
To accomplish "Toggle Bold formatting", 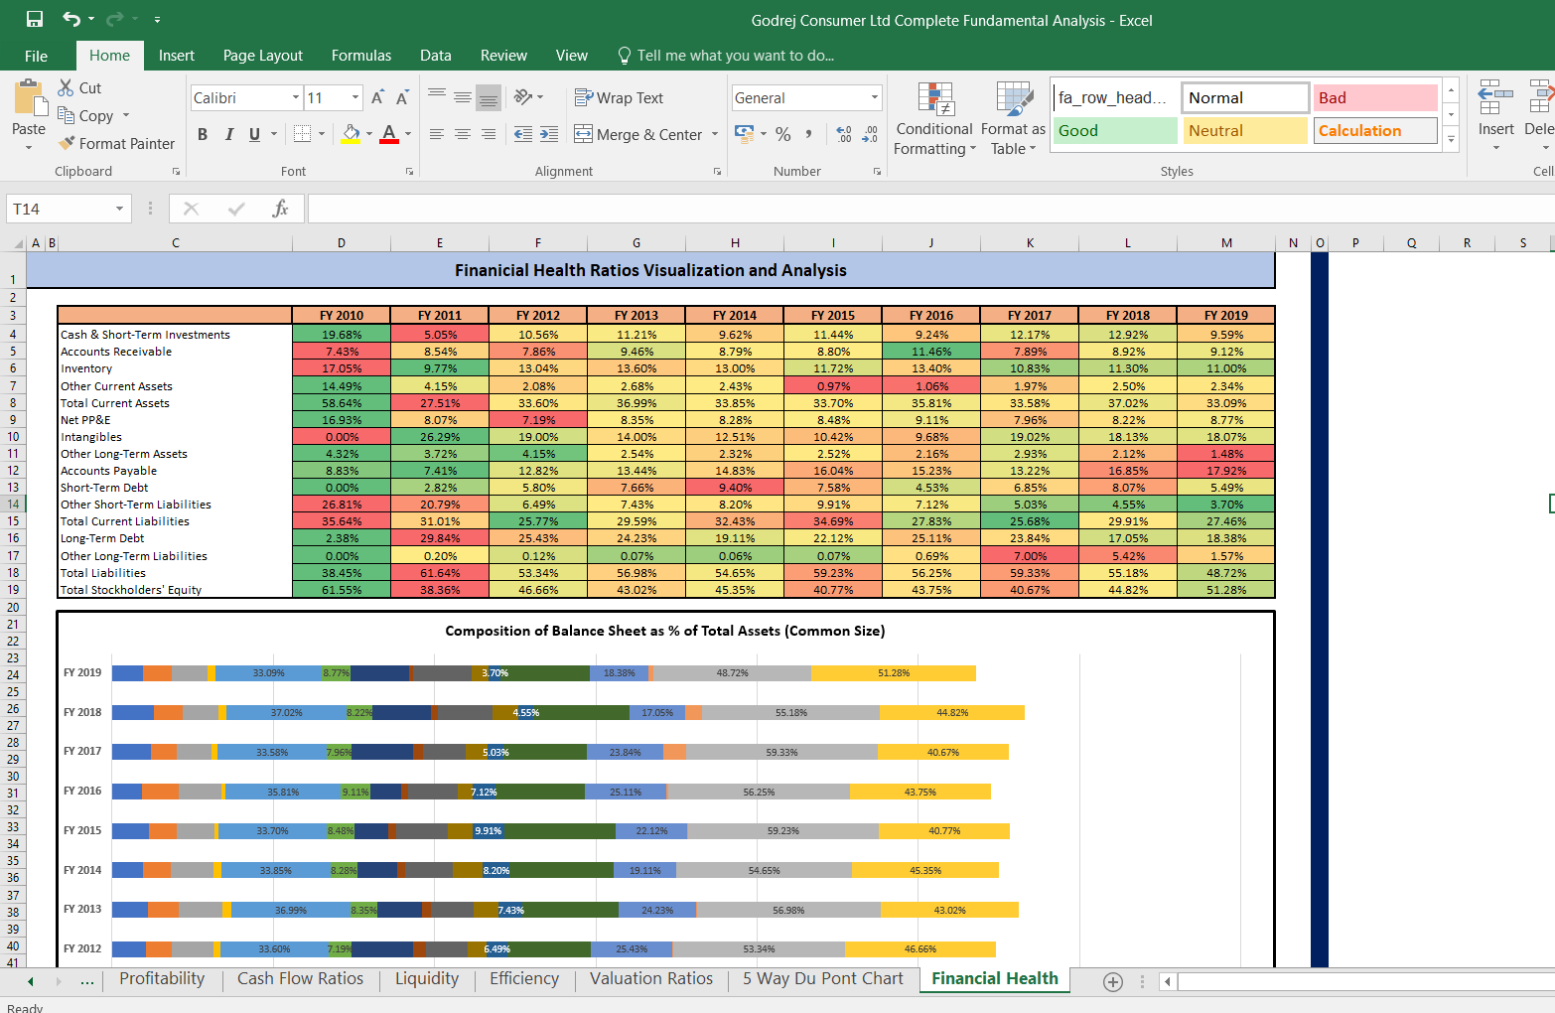I will point(203,134).
